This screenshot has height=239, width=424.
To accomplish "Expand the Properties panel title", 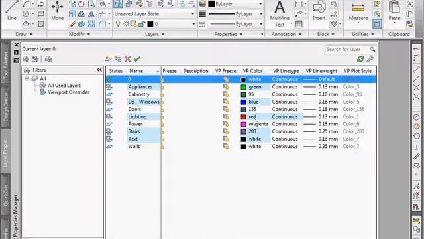I will (x=228, y=34).
